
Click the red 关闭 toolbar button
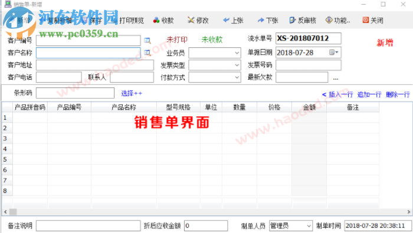point(373,20)
